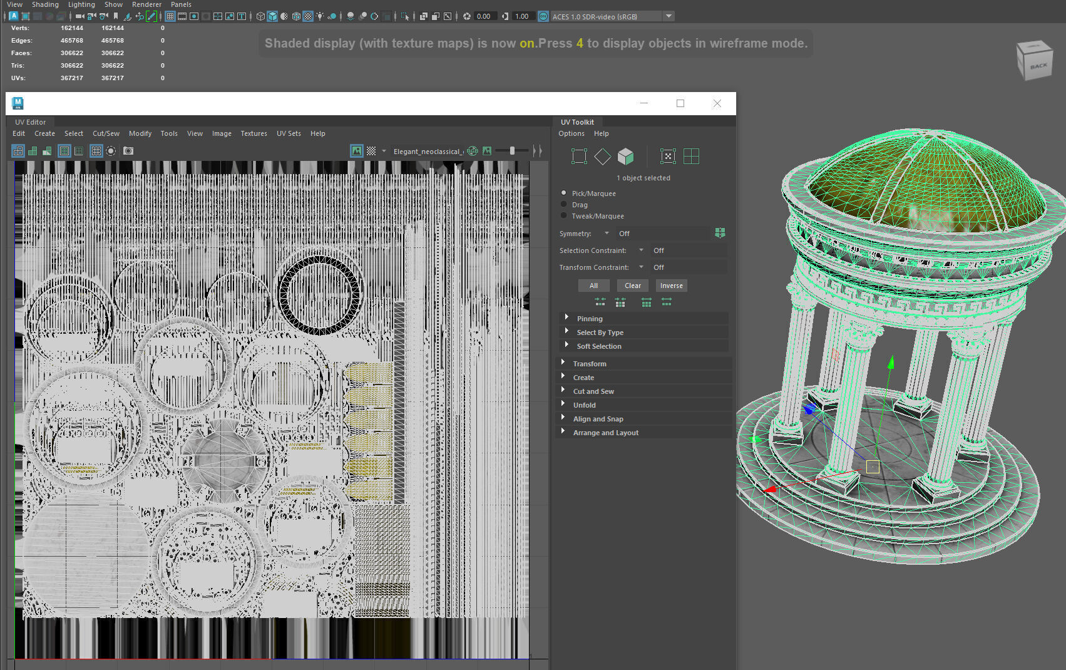The image size is (1066, 670).
Task: Click the Clear selection button
Action: click(x=633, y=286)
